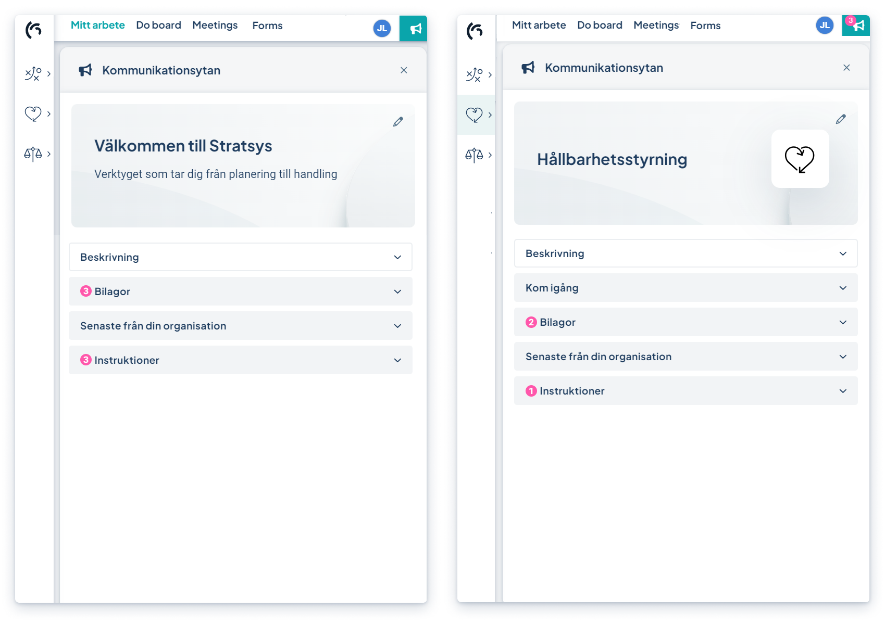Open the strategy arrows sidebar icon beside Välkommen panel
The height and width of the screenshot is (622, 885).
tap(33, 74)
